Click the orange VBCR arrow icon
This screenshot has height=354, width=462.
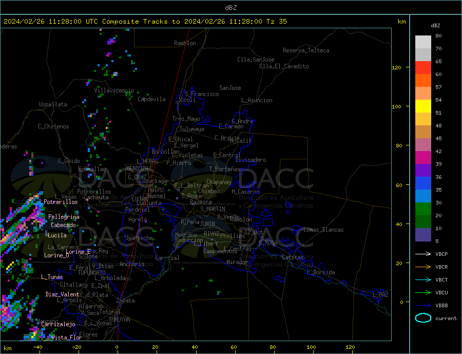pyautogui.click(x=423, y=267)
